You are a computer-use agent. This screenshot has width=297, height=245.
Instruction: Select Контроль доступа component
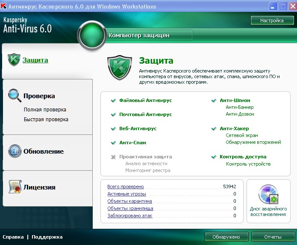[243, 157]
